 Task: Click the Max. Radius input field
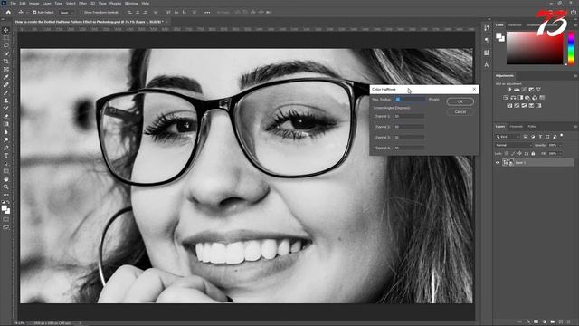tap(410, 100)
